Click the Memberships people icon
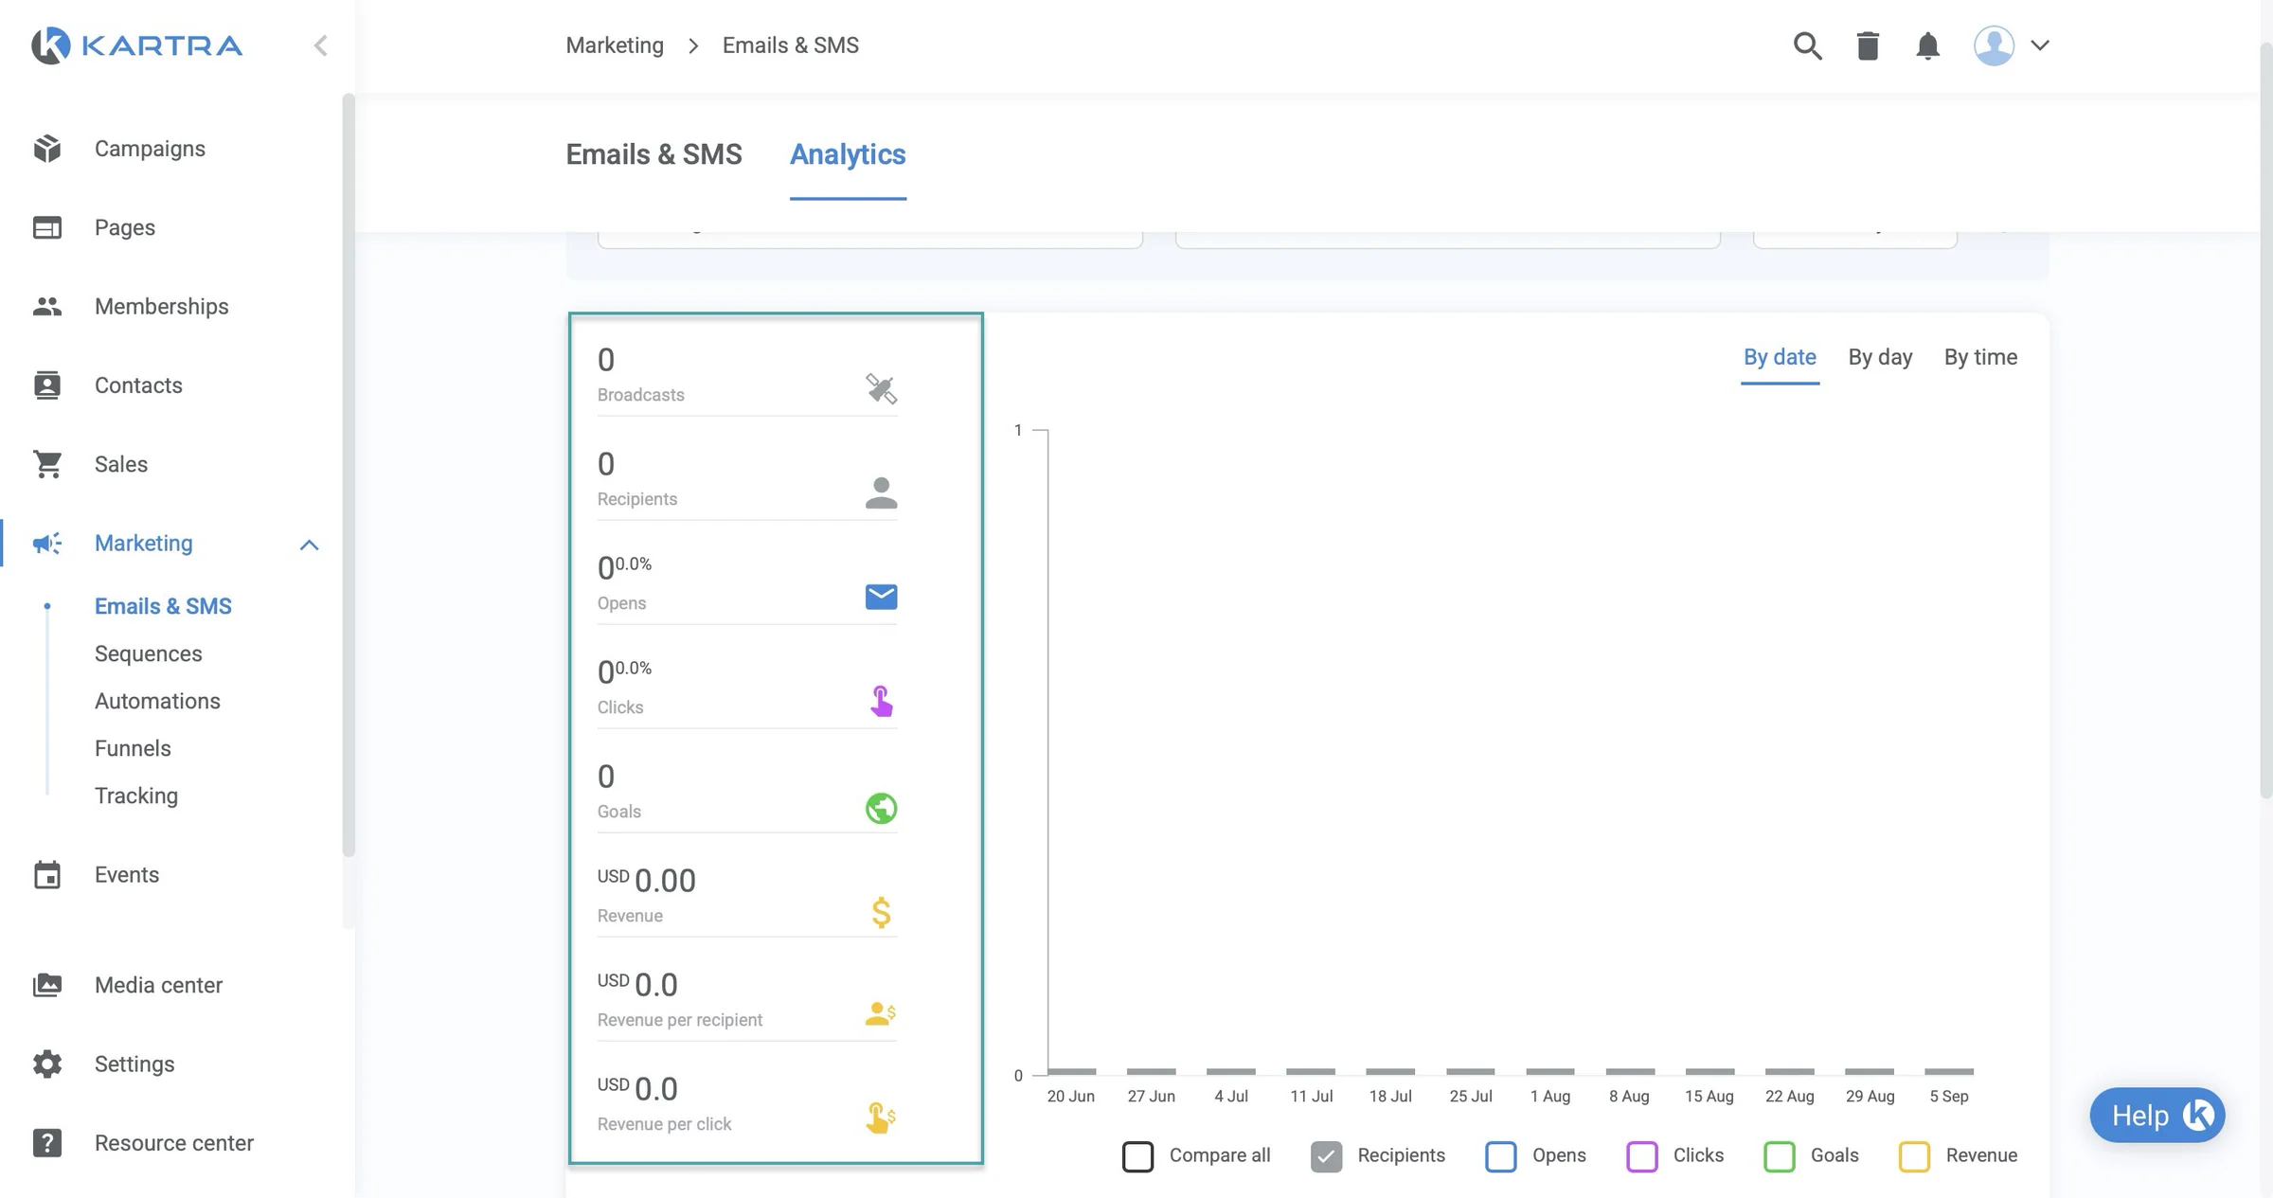The width and height of the screenshot is (2273, 1198). [x=46, y=306]
